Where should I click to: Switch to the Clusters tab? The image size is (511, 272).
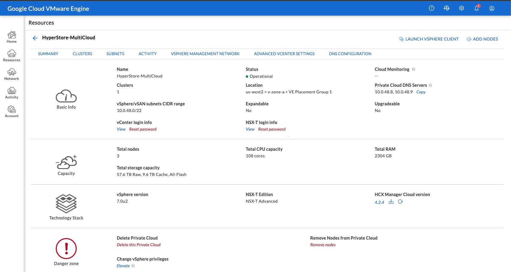coord(82,54)
